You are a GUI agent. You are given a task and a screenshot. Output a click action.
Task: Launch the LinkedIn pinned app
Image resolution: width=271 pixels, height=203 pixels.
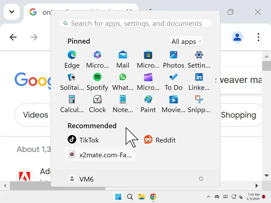point(199,82)
